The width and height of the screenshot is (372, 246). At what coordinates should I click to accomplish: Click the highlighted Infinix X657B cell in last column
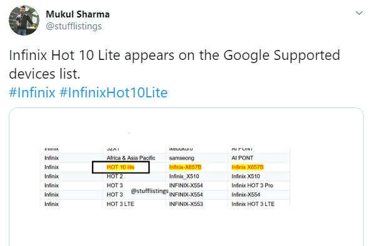[x=248, y=167]
